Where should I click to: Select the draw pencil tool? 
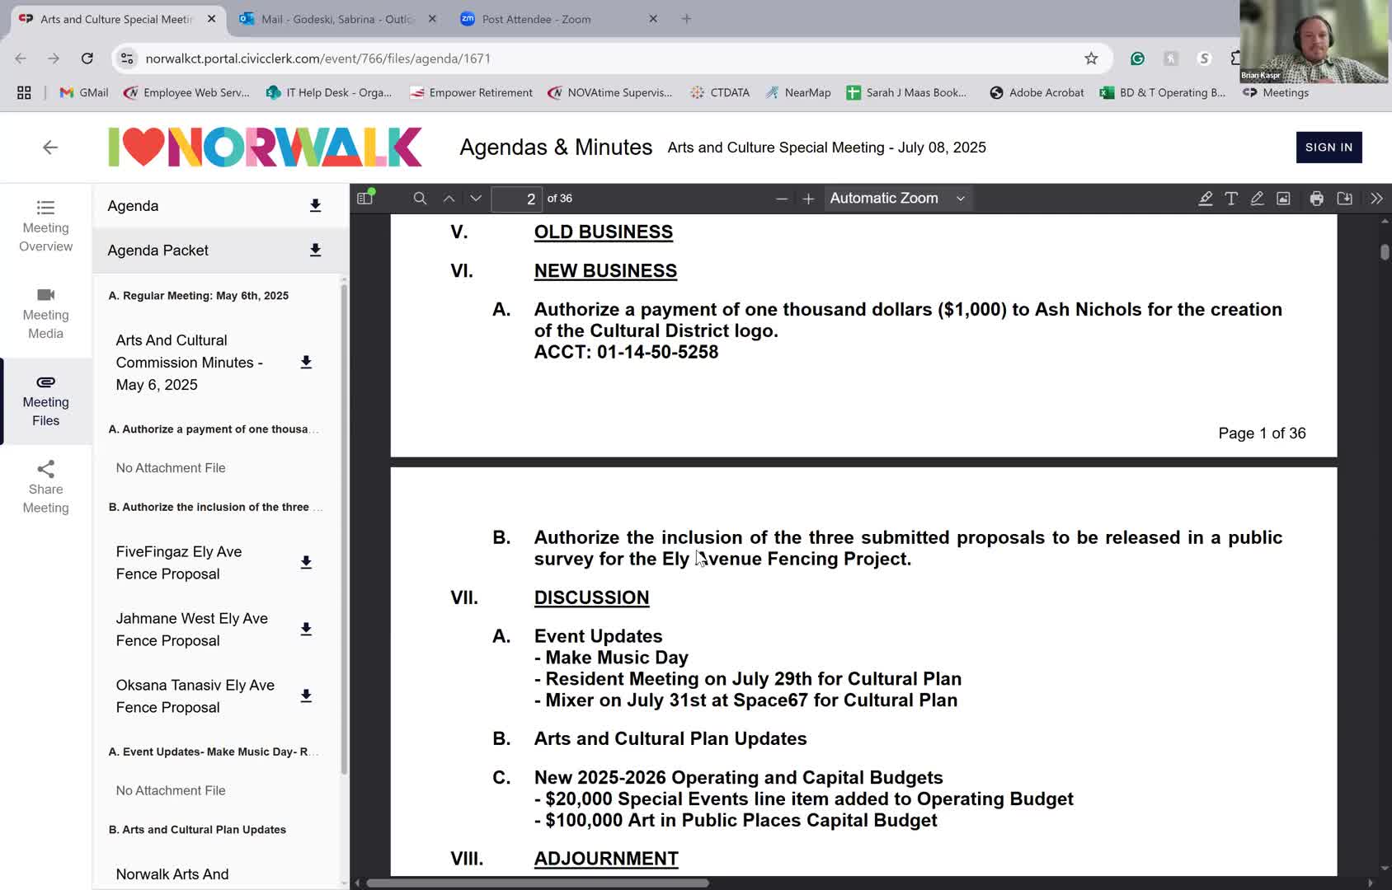tap(1257, 199)
